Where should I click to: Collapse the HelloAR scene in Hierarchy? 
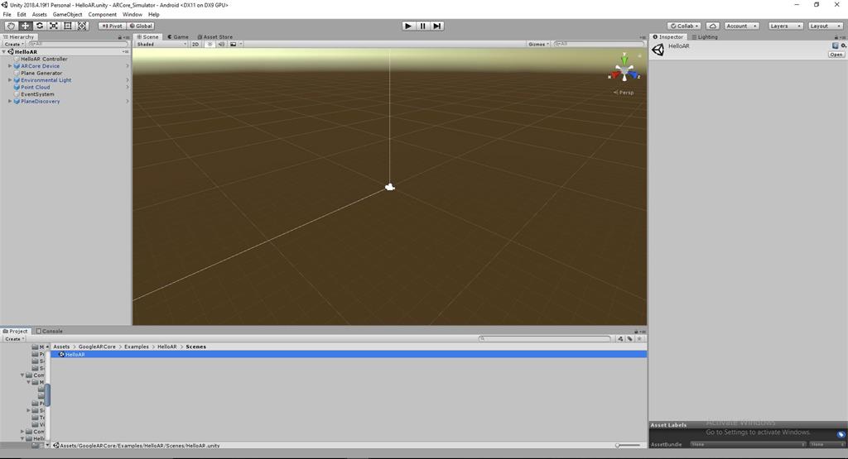(x=4, y=52)
